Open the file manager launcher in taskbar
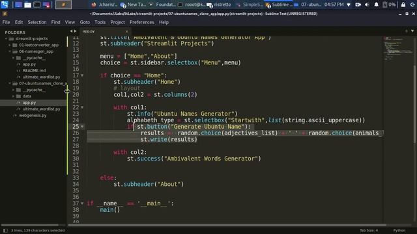417x234 pixels. (x=27, y=5)
